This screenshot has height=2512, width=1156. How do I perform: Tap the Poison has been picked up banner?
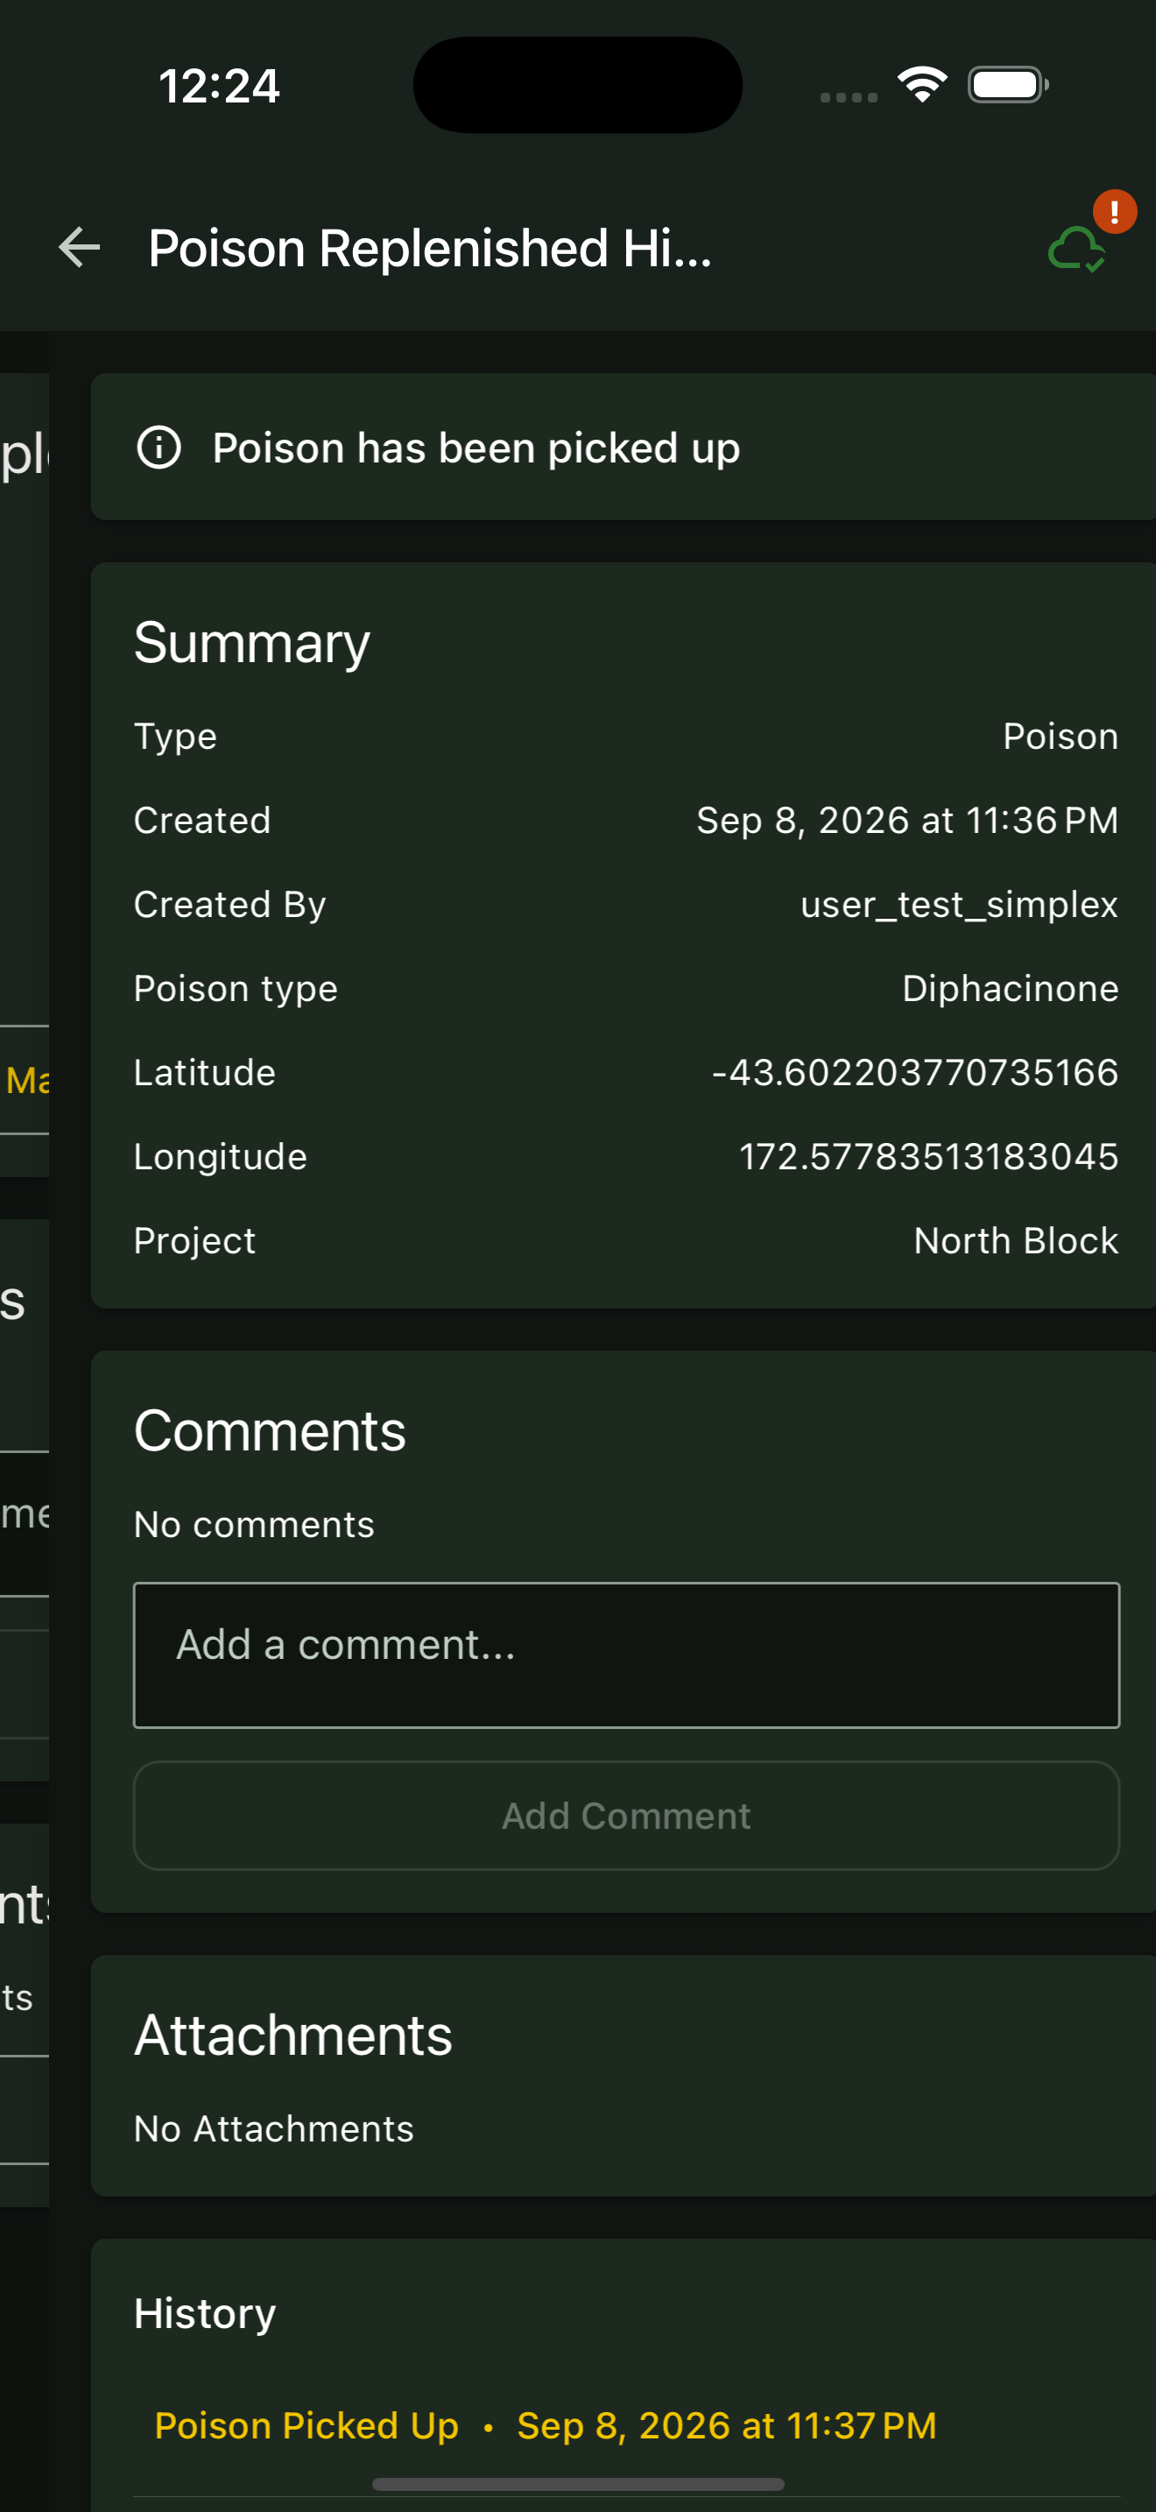(x=624, y=448)
